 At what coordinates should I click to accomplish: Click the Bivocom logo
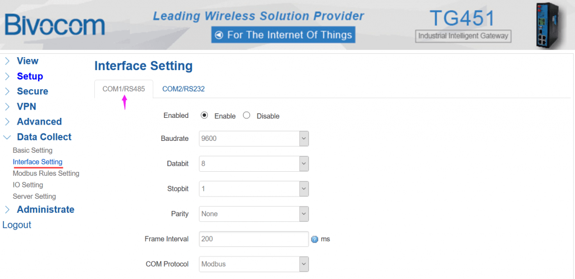pos(54,25)
